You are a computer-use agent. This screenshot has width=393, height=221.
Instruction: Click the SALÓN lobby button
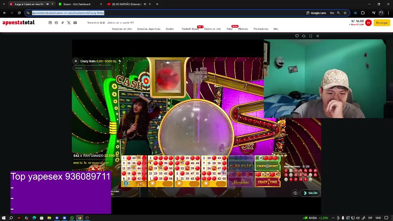310,193
